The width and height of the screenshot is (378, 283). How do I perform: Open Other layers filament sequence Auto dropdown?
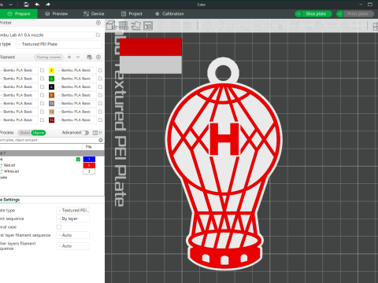[x=72, y=246]
